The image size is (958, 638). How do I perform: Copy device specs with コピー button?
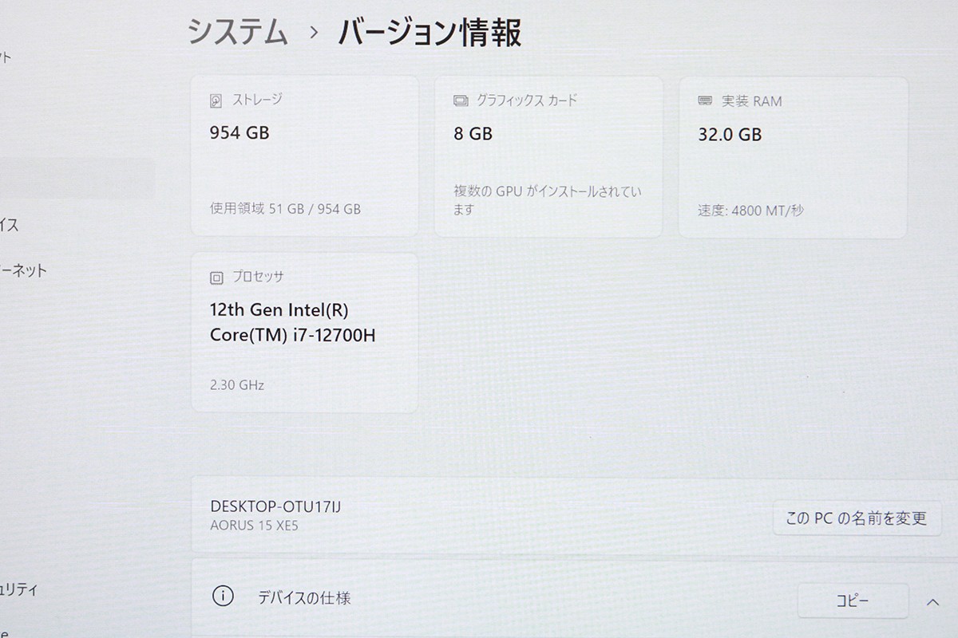[853, 601]
